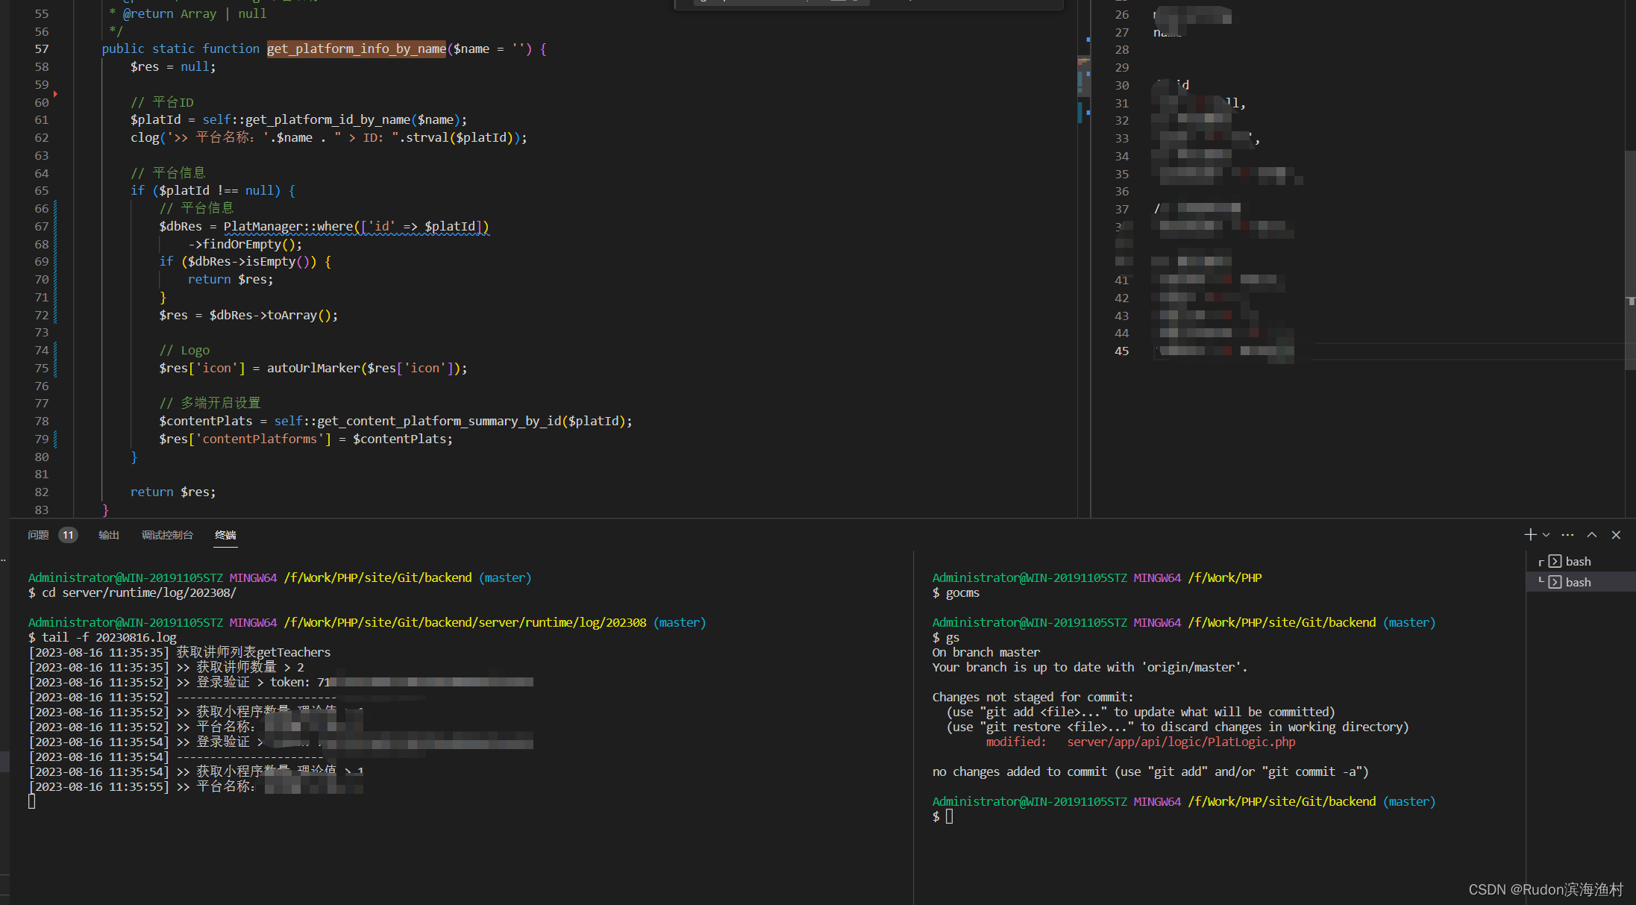
Task: Click the '// Logo' comment
Action: tap(184, 350)
